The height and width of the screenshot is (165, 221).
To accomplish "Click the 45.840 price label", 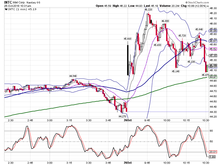I will (199, 29).
